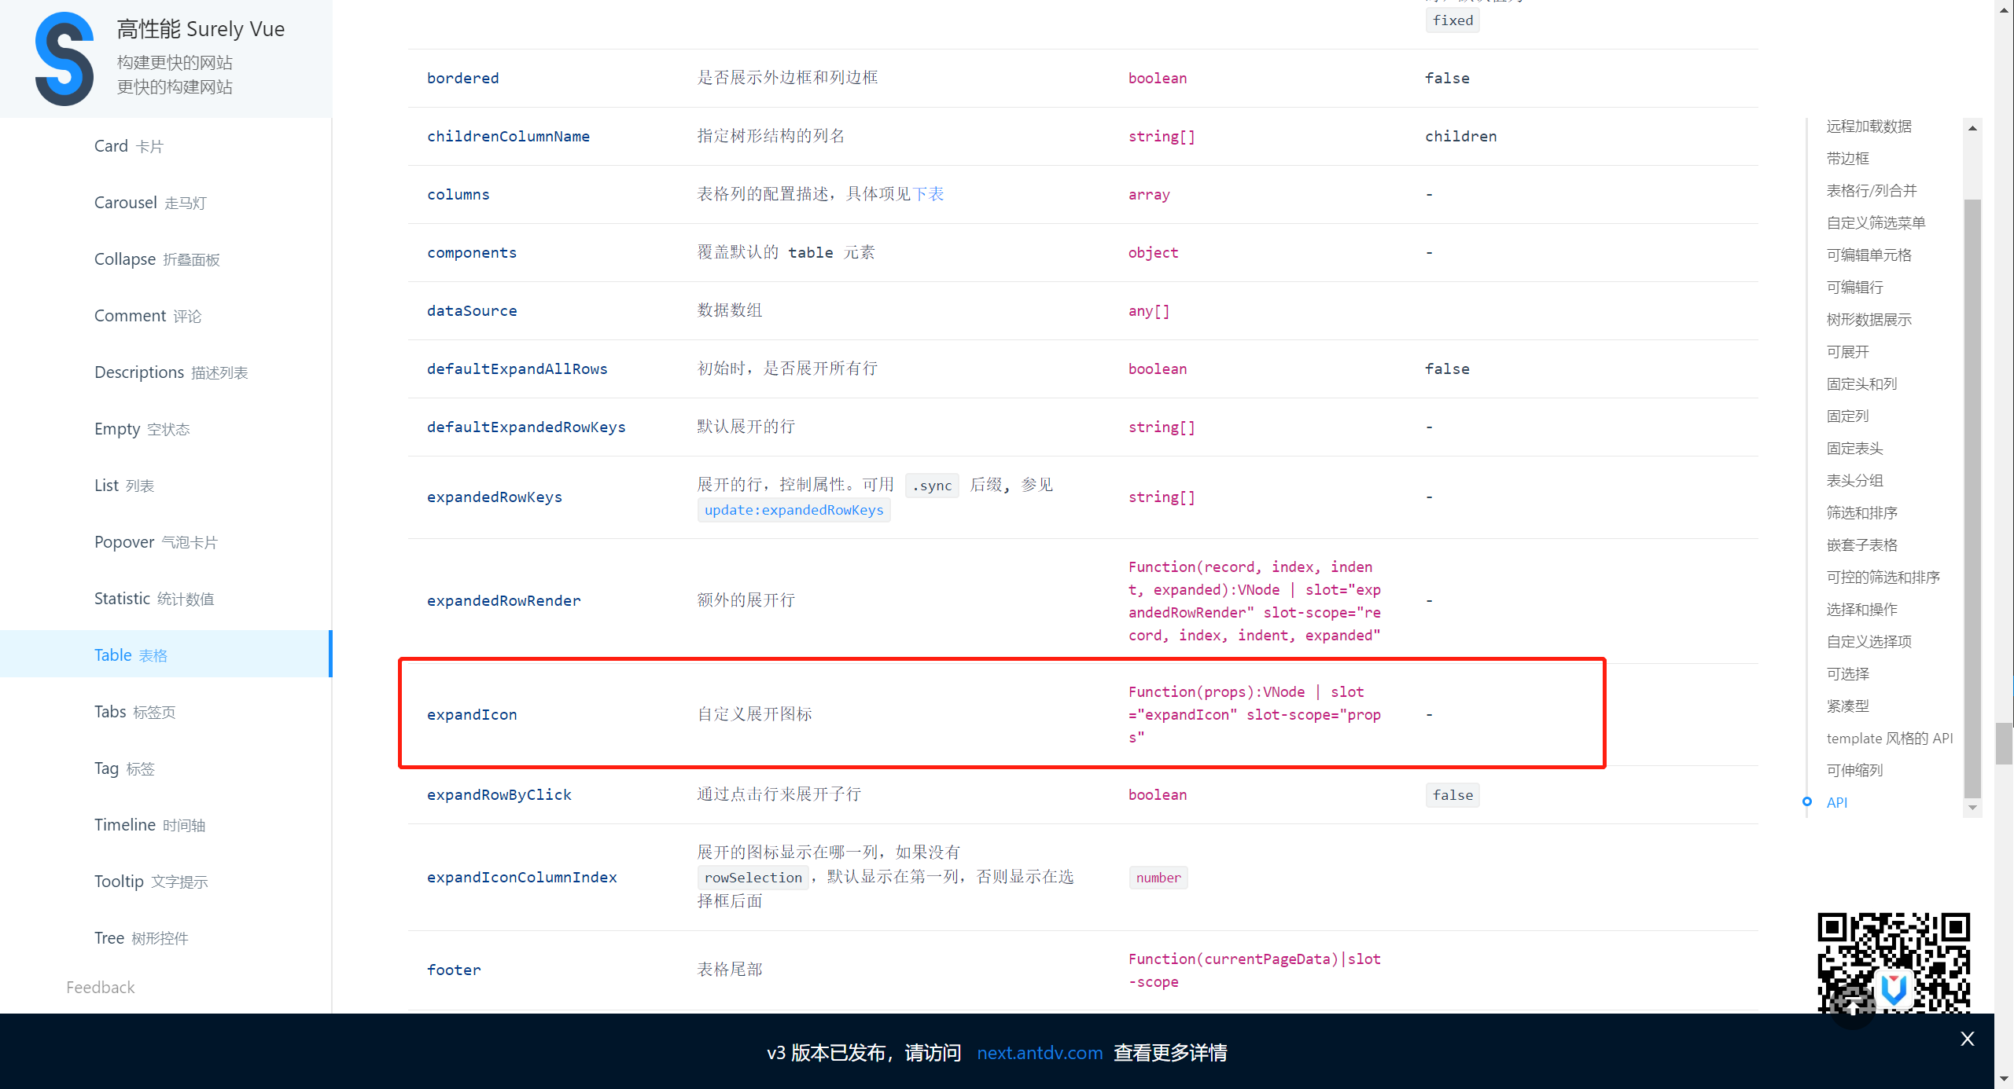2014x1089 pixels.
Task: Jump to API anchor link
Action: tap(1836, 803)
